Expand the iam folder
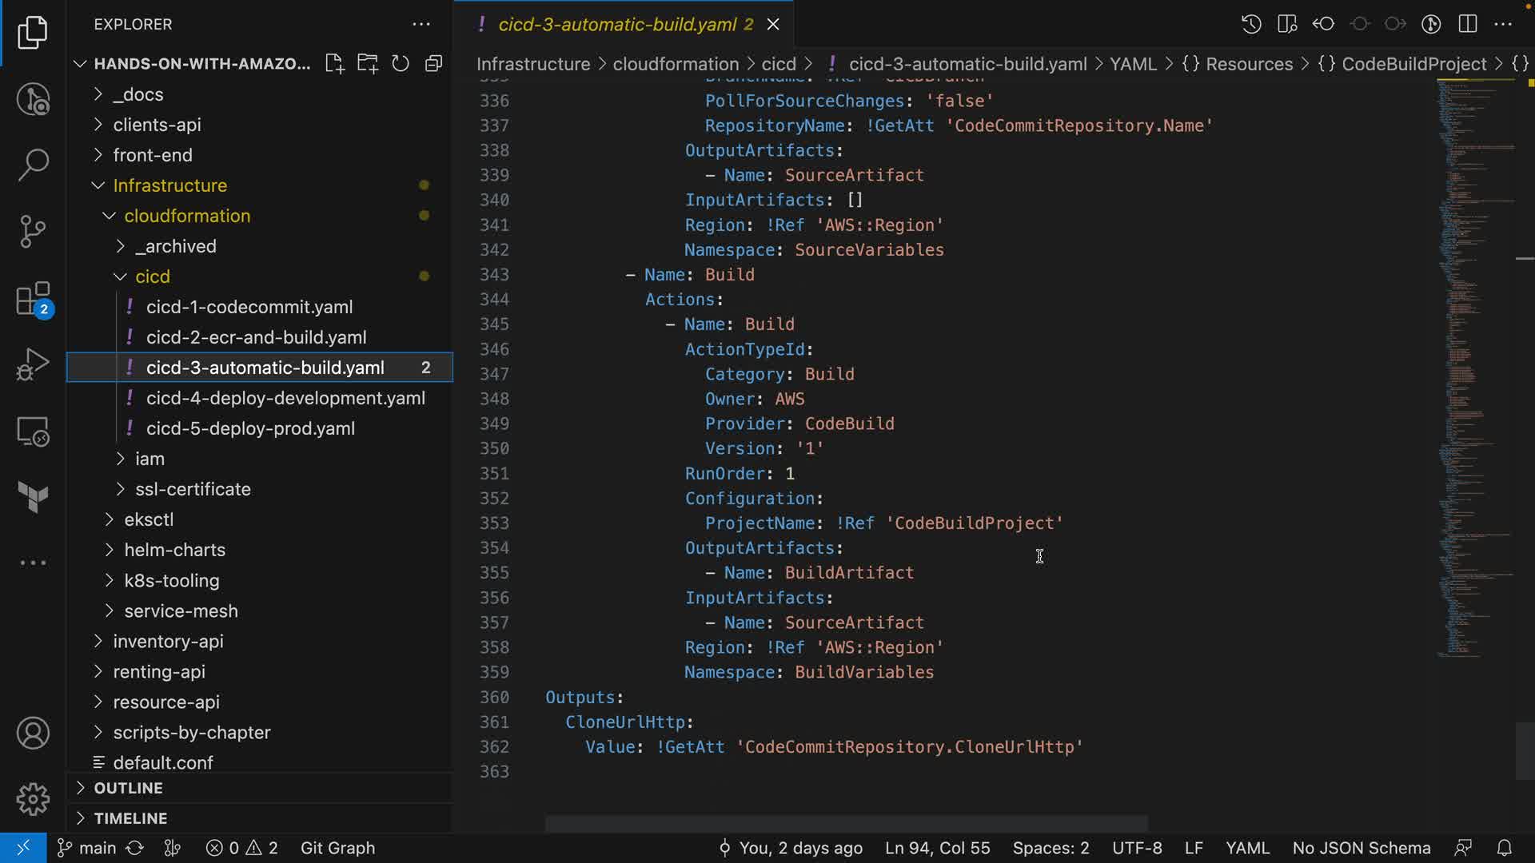The width and height of the screenshot is (1535, 863). pos(150,459)
